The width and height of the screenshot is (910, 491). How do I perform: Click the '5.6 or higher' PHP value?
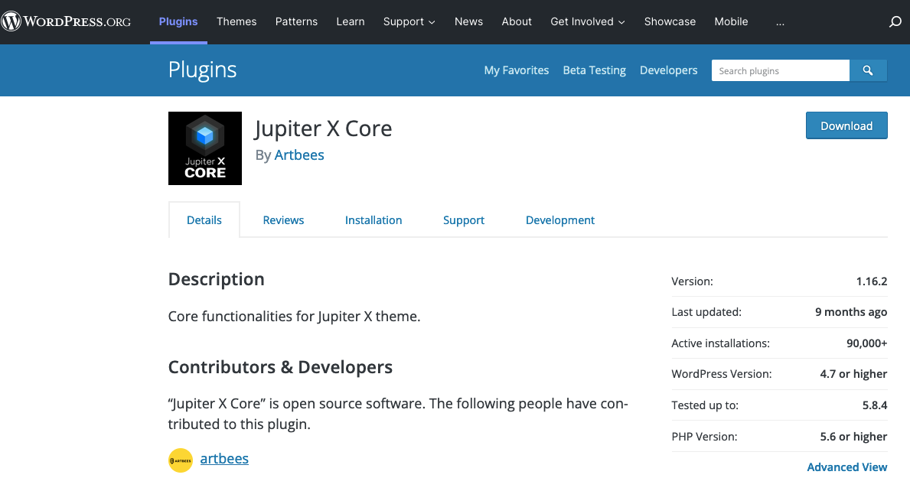(853, 437)
